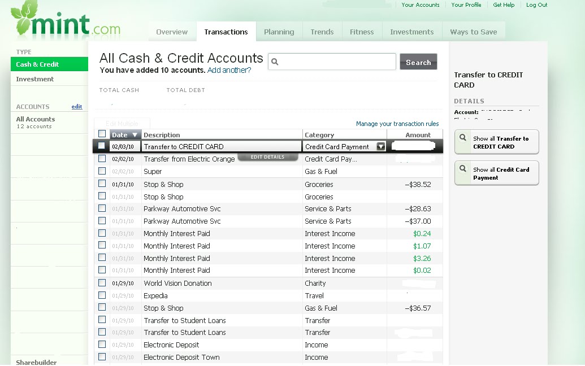Toggle the Date column sort arrow
The width and height of the screenshot is (585, 366).
(x=135, y=135)
